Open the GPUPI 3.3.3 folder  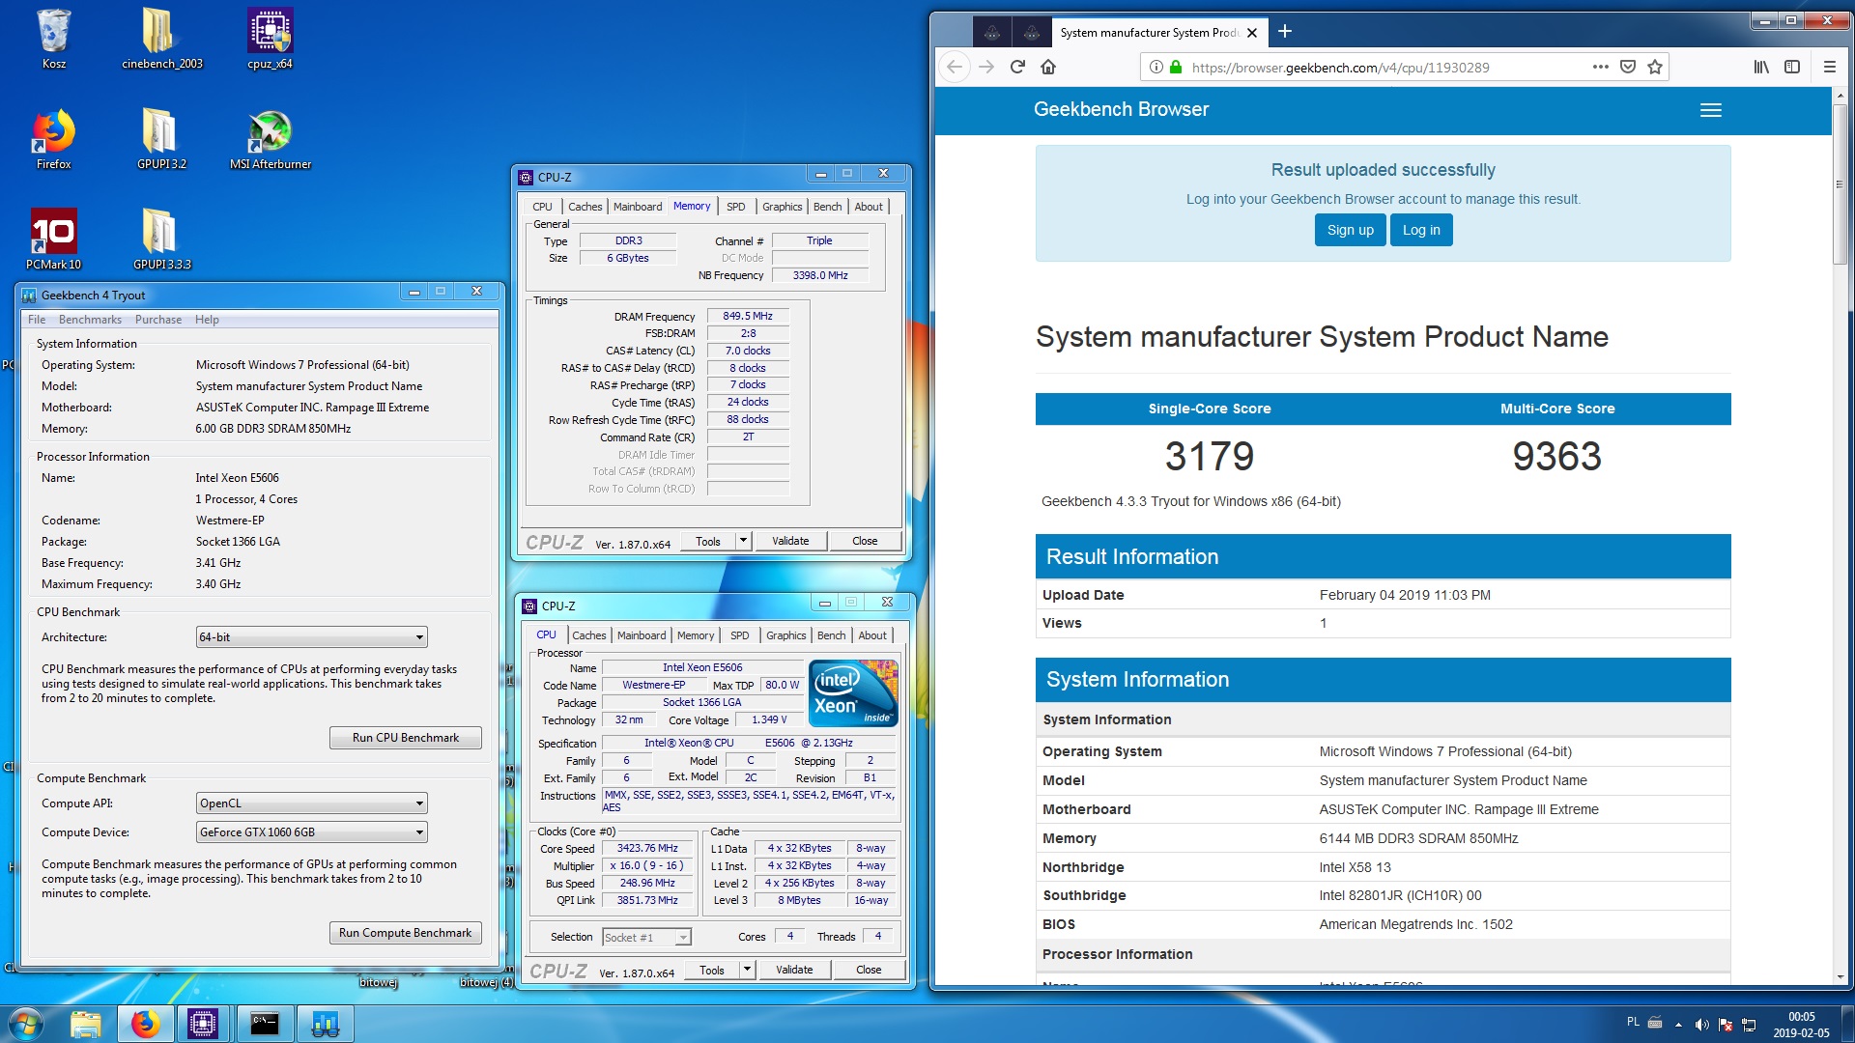coord(161,240)
